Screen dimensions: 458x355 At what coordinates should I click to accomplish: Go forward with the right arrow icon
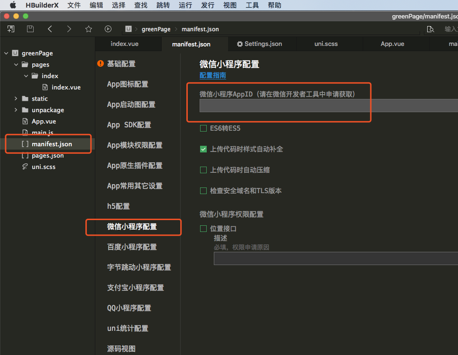click(x=69, y=29)
